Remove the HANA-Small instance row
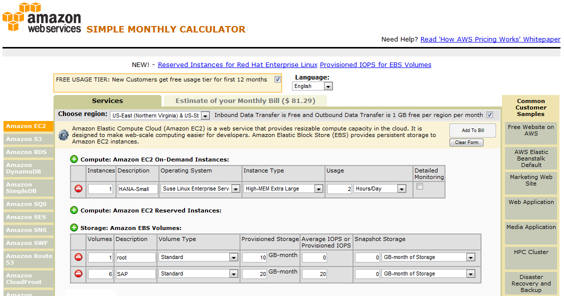564x296 pixels. 78,189
